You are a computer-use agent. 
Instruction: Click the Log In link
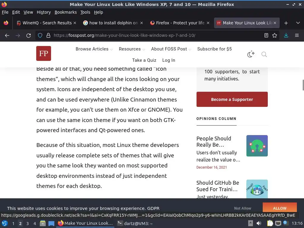coord(169,60)
